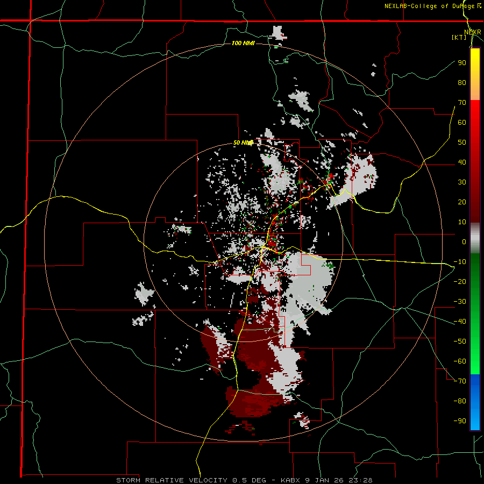Select the -70 knots scale label

coord(460,381)
